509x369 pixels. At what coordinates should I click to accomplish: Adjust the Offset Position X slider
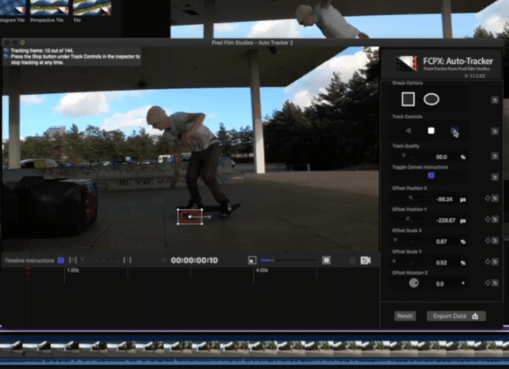tap(410, 198)
